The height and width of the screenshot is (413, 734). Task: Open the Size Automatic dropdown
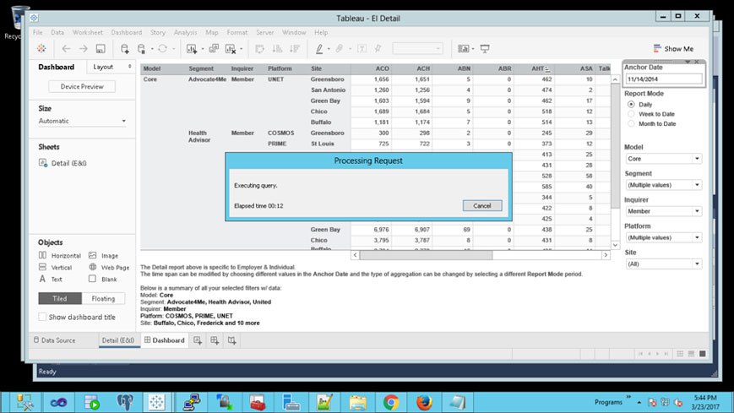[x=82, y=121]
